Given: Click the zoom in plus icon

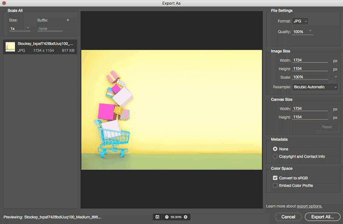Looking at the screenshot, I should click(185, 217).
